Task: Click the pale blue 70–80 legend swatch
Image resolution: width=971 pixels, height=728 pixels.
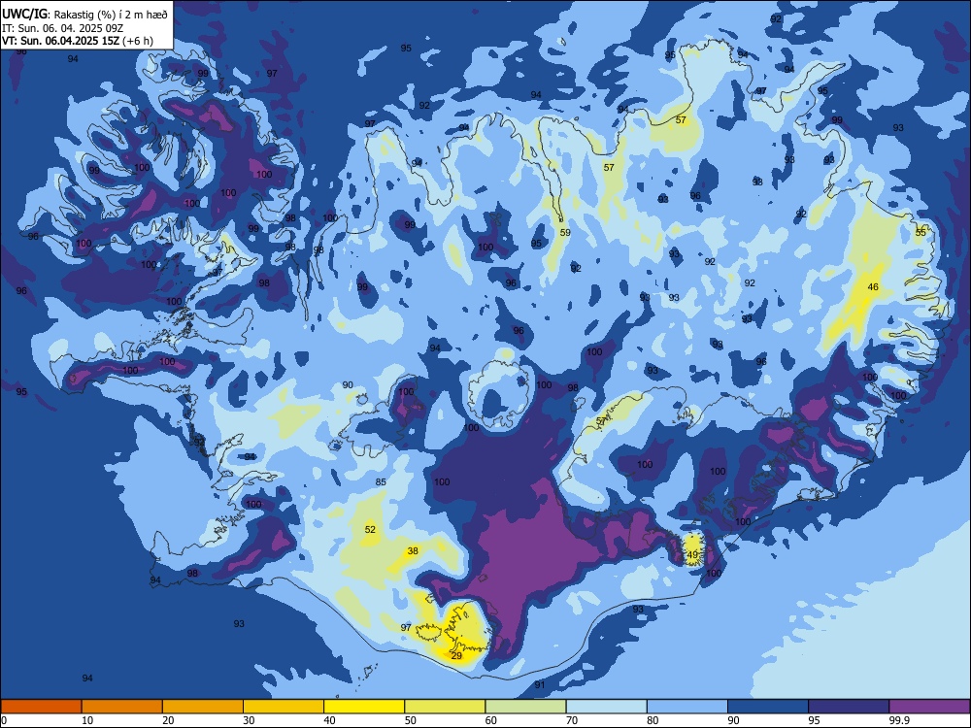Action: [x=606, y=707]
